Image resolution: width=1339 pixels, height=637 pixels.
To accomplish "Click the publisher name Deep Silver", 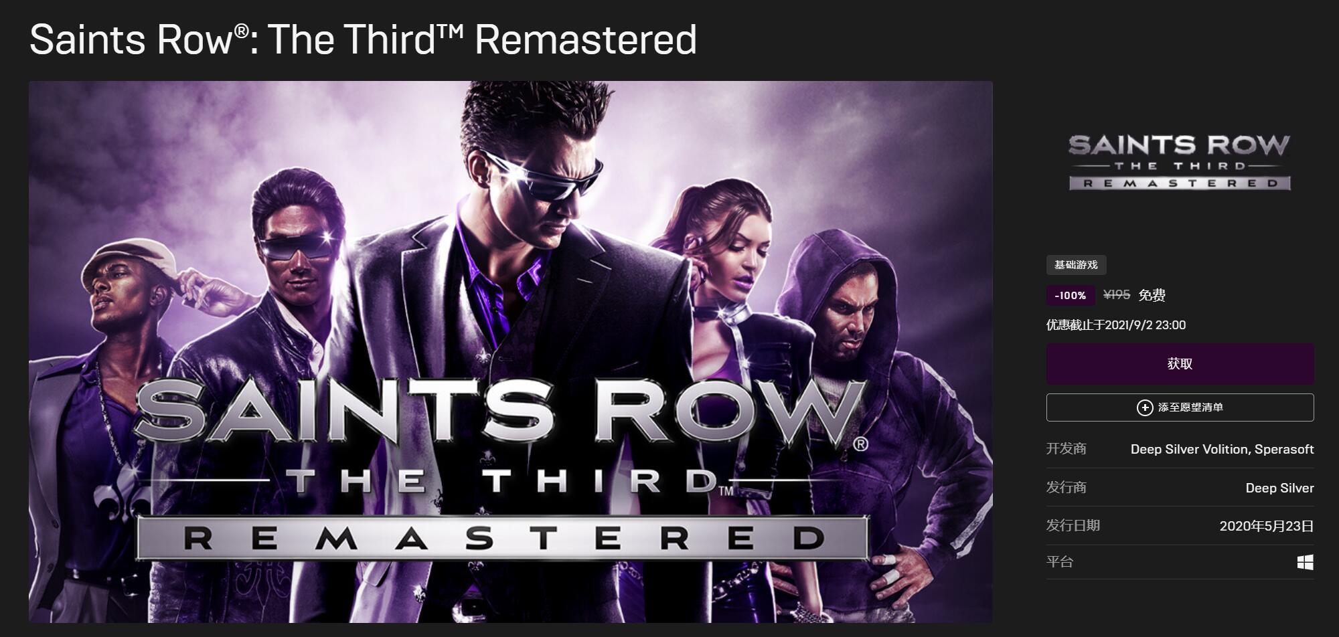I will tap(1279, 488).
